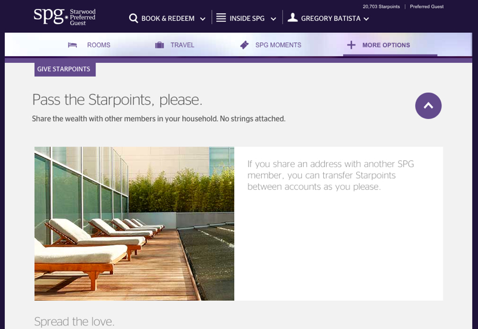The image size is (478, 329).
Task: Click the 'Spread the love.' heading
Action: pos(74,321)
